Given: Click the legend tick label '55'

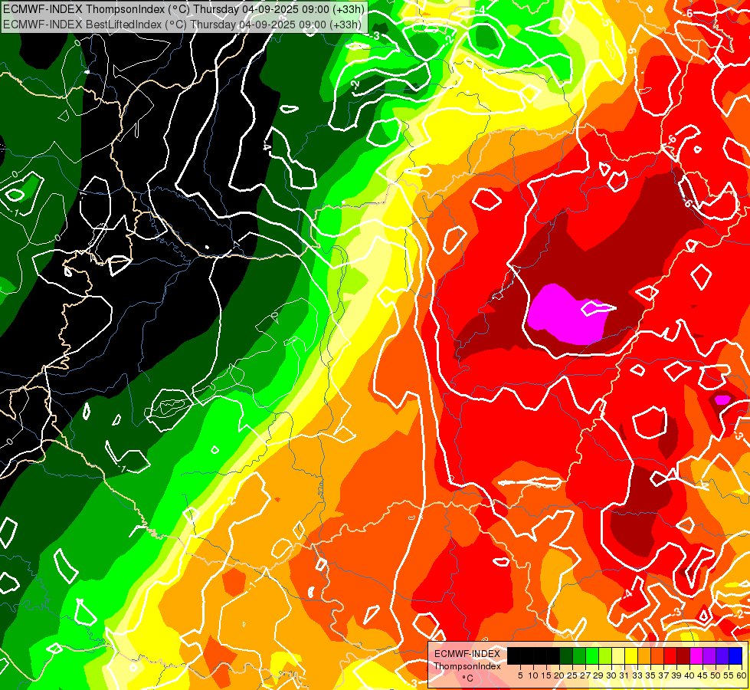Looking at the screenshot, I should (x=729, y=675).
